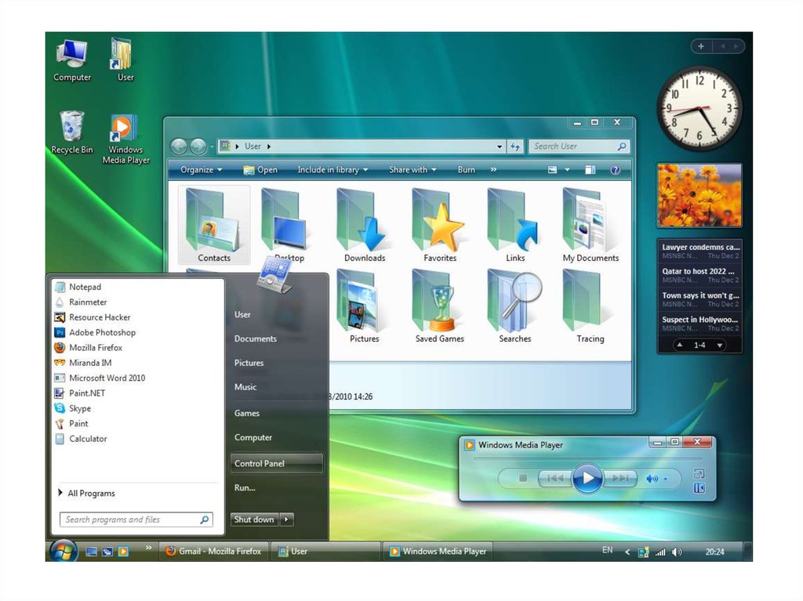
Task: Open the Explorer help icon
Action: click(x=615, y=170)
